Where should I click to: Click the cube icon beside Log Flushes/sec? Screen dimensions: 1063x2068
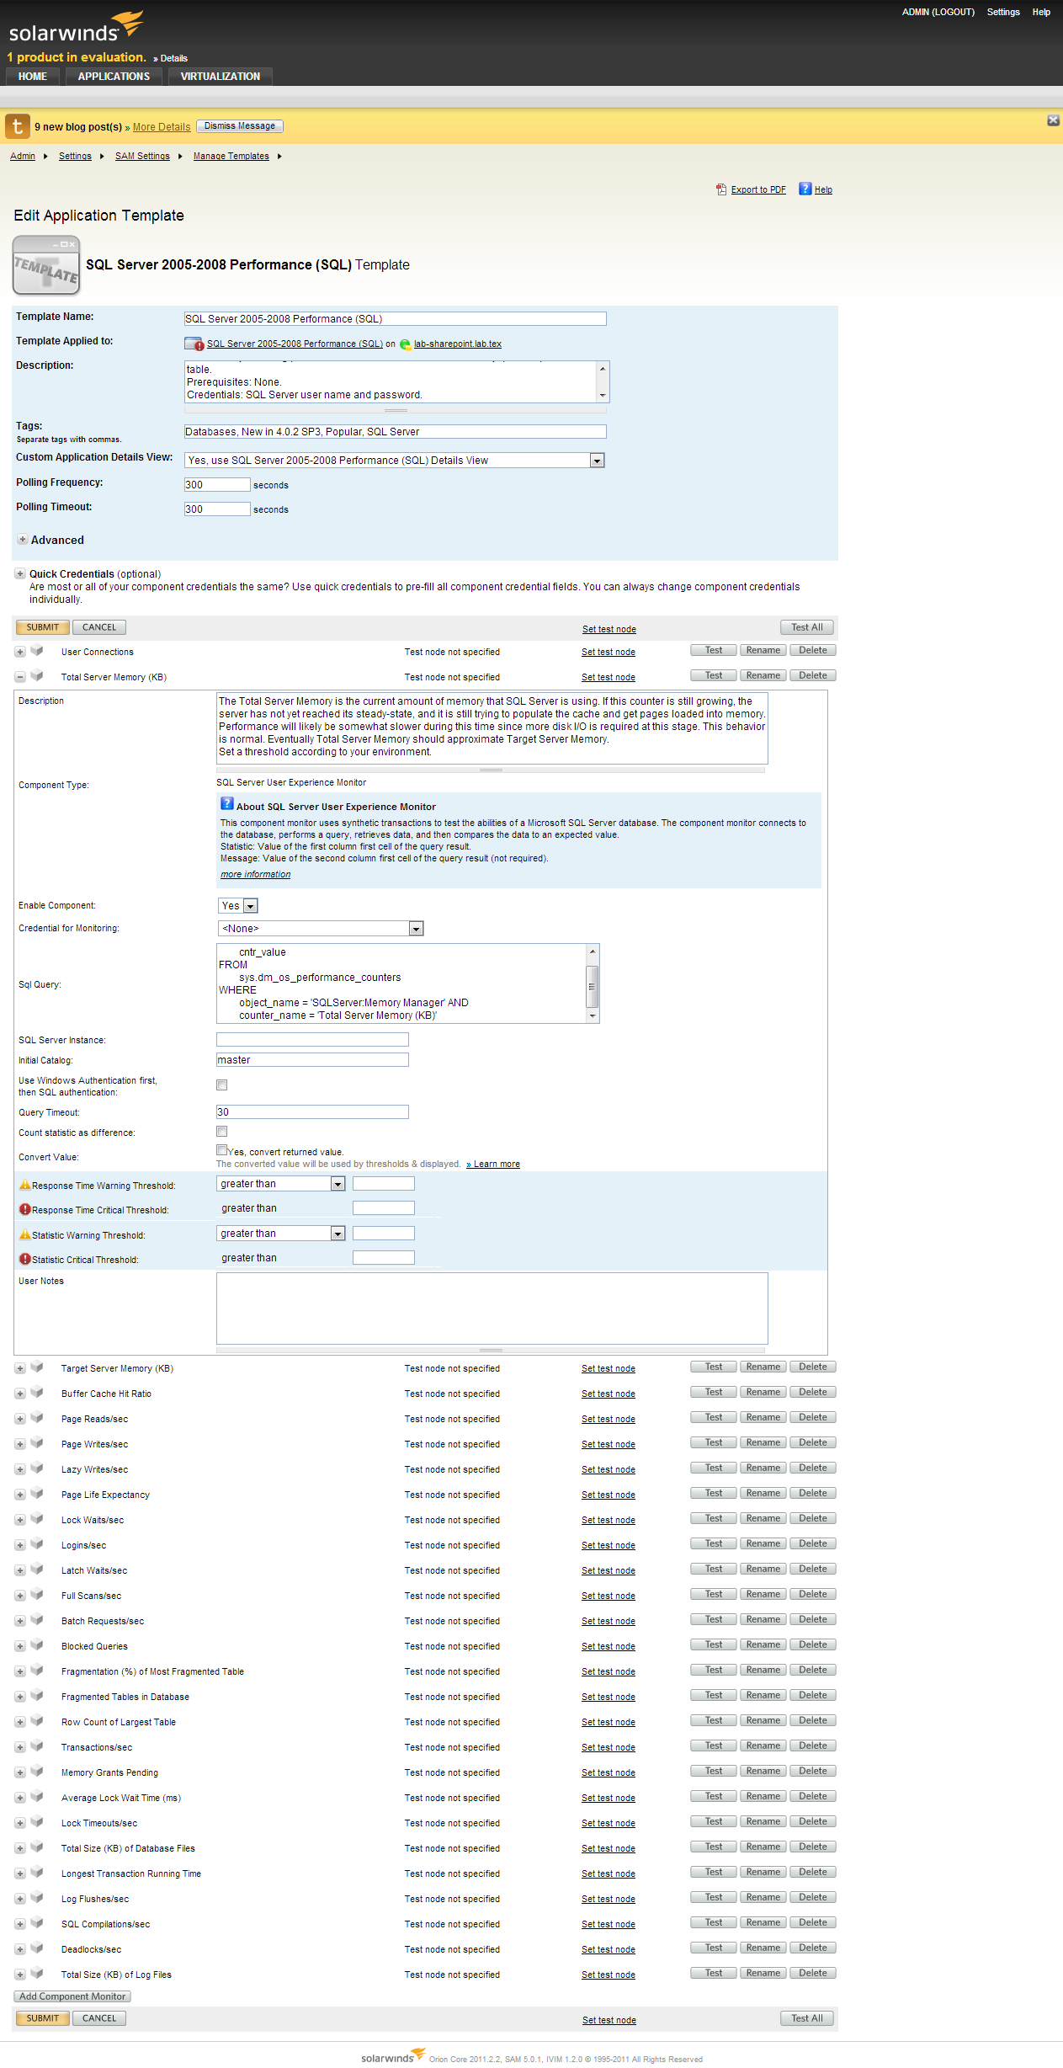click(37, 1897)
